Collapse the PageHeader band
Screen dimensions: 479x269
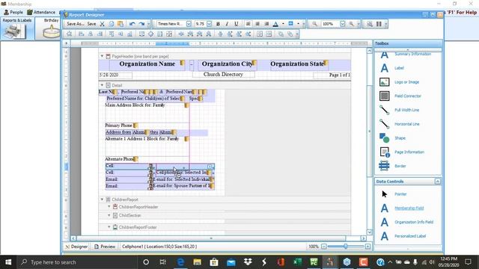point(102,56)
